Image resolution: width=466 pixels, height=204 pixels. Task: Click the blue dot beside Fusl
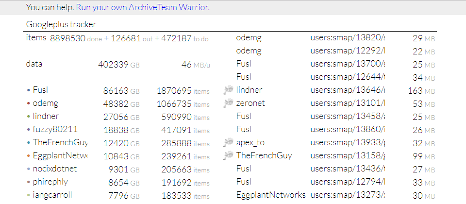(29, 90)
